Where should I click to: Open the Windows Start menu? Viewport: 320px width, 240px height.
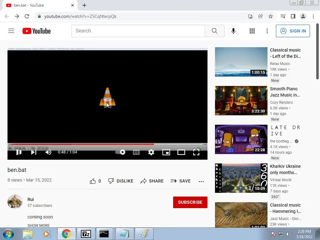[8, 234]
